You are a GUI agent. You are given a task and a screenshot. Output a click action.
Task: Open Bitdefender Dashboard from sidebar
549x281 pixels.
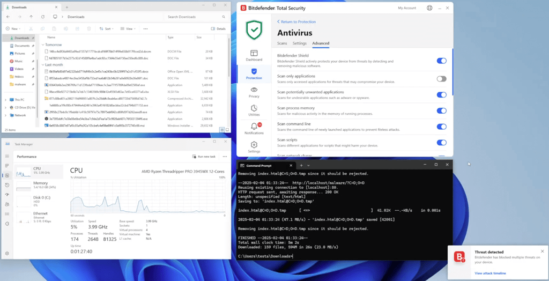point(254,55)
